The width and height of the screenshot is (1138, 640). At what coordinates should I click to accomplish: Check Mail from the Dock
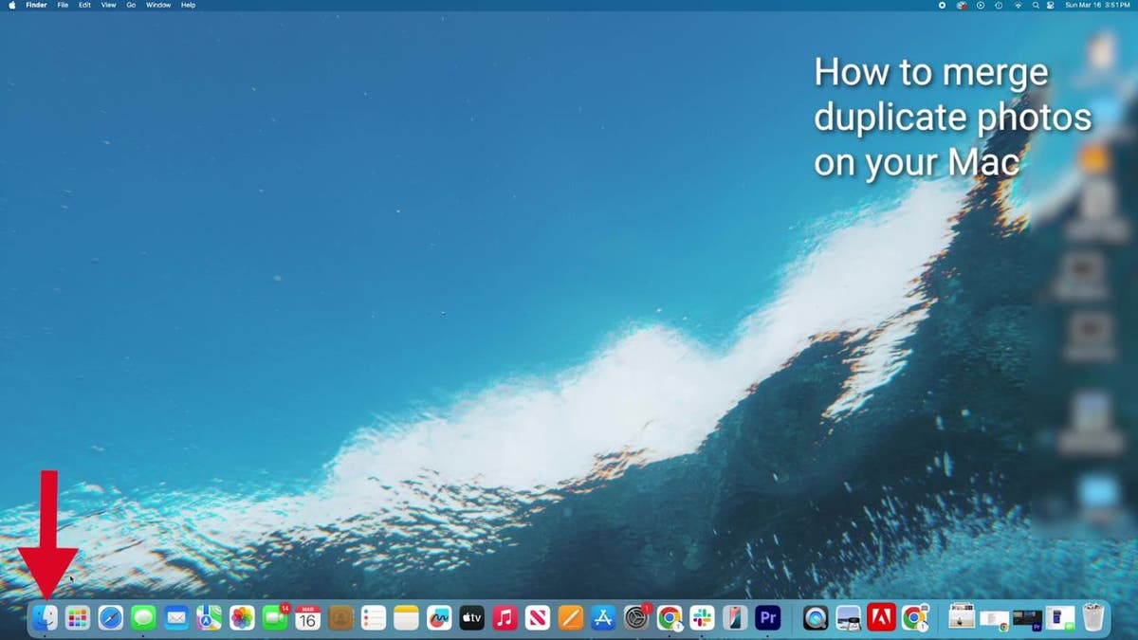tap(175, 617)
